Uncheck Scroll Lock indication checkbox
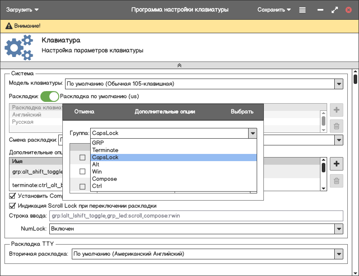 13,206
